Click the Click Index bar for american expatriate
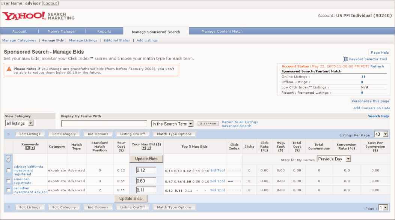The image size is (395, 220). [234, 181]
